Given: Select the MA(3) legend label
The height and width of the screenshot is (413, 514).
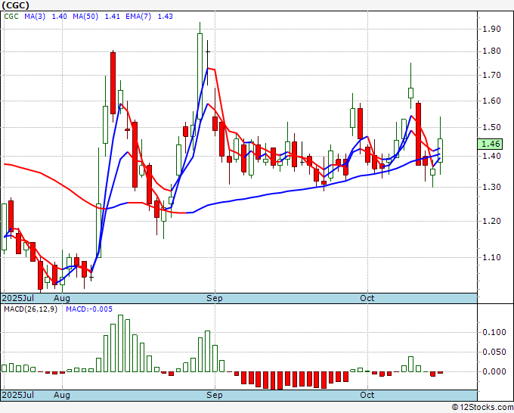Looking at the screenshot, I should click(x=35, y=17).
